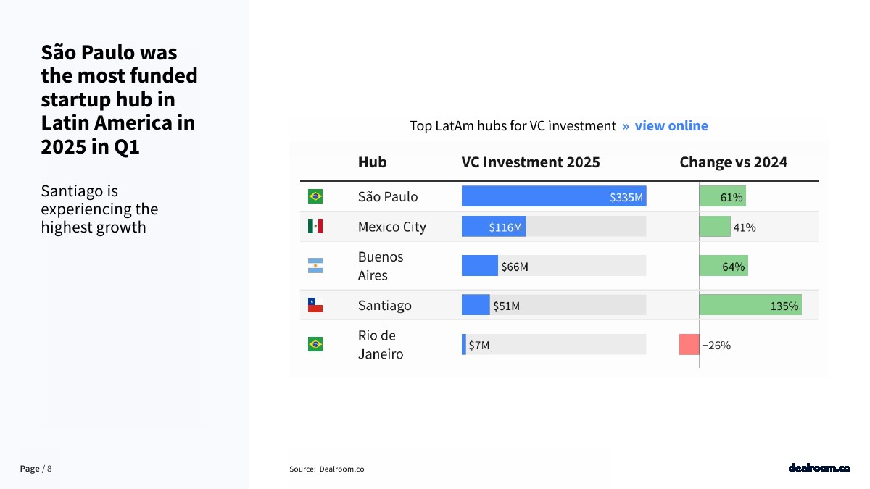This screenshot has width=870, height=489.
Task: Click the Mexico flag icon
Action: tap(315, 227)
